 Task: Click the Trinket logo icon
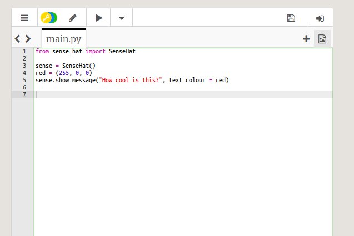point(49,18)
